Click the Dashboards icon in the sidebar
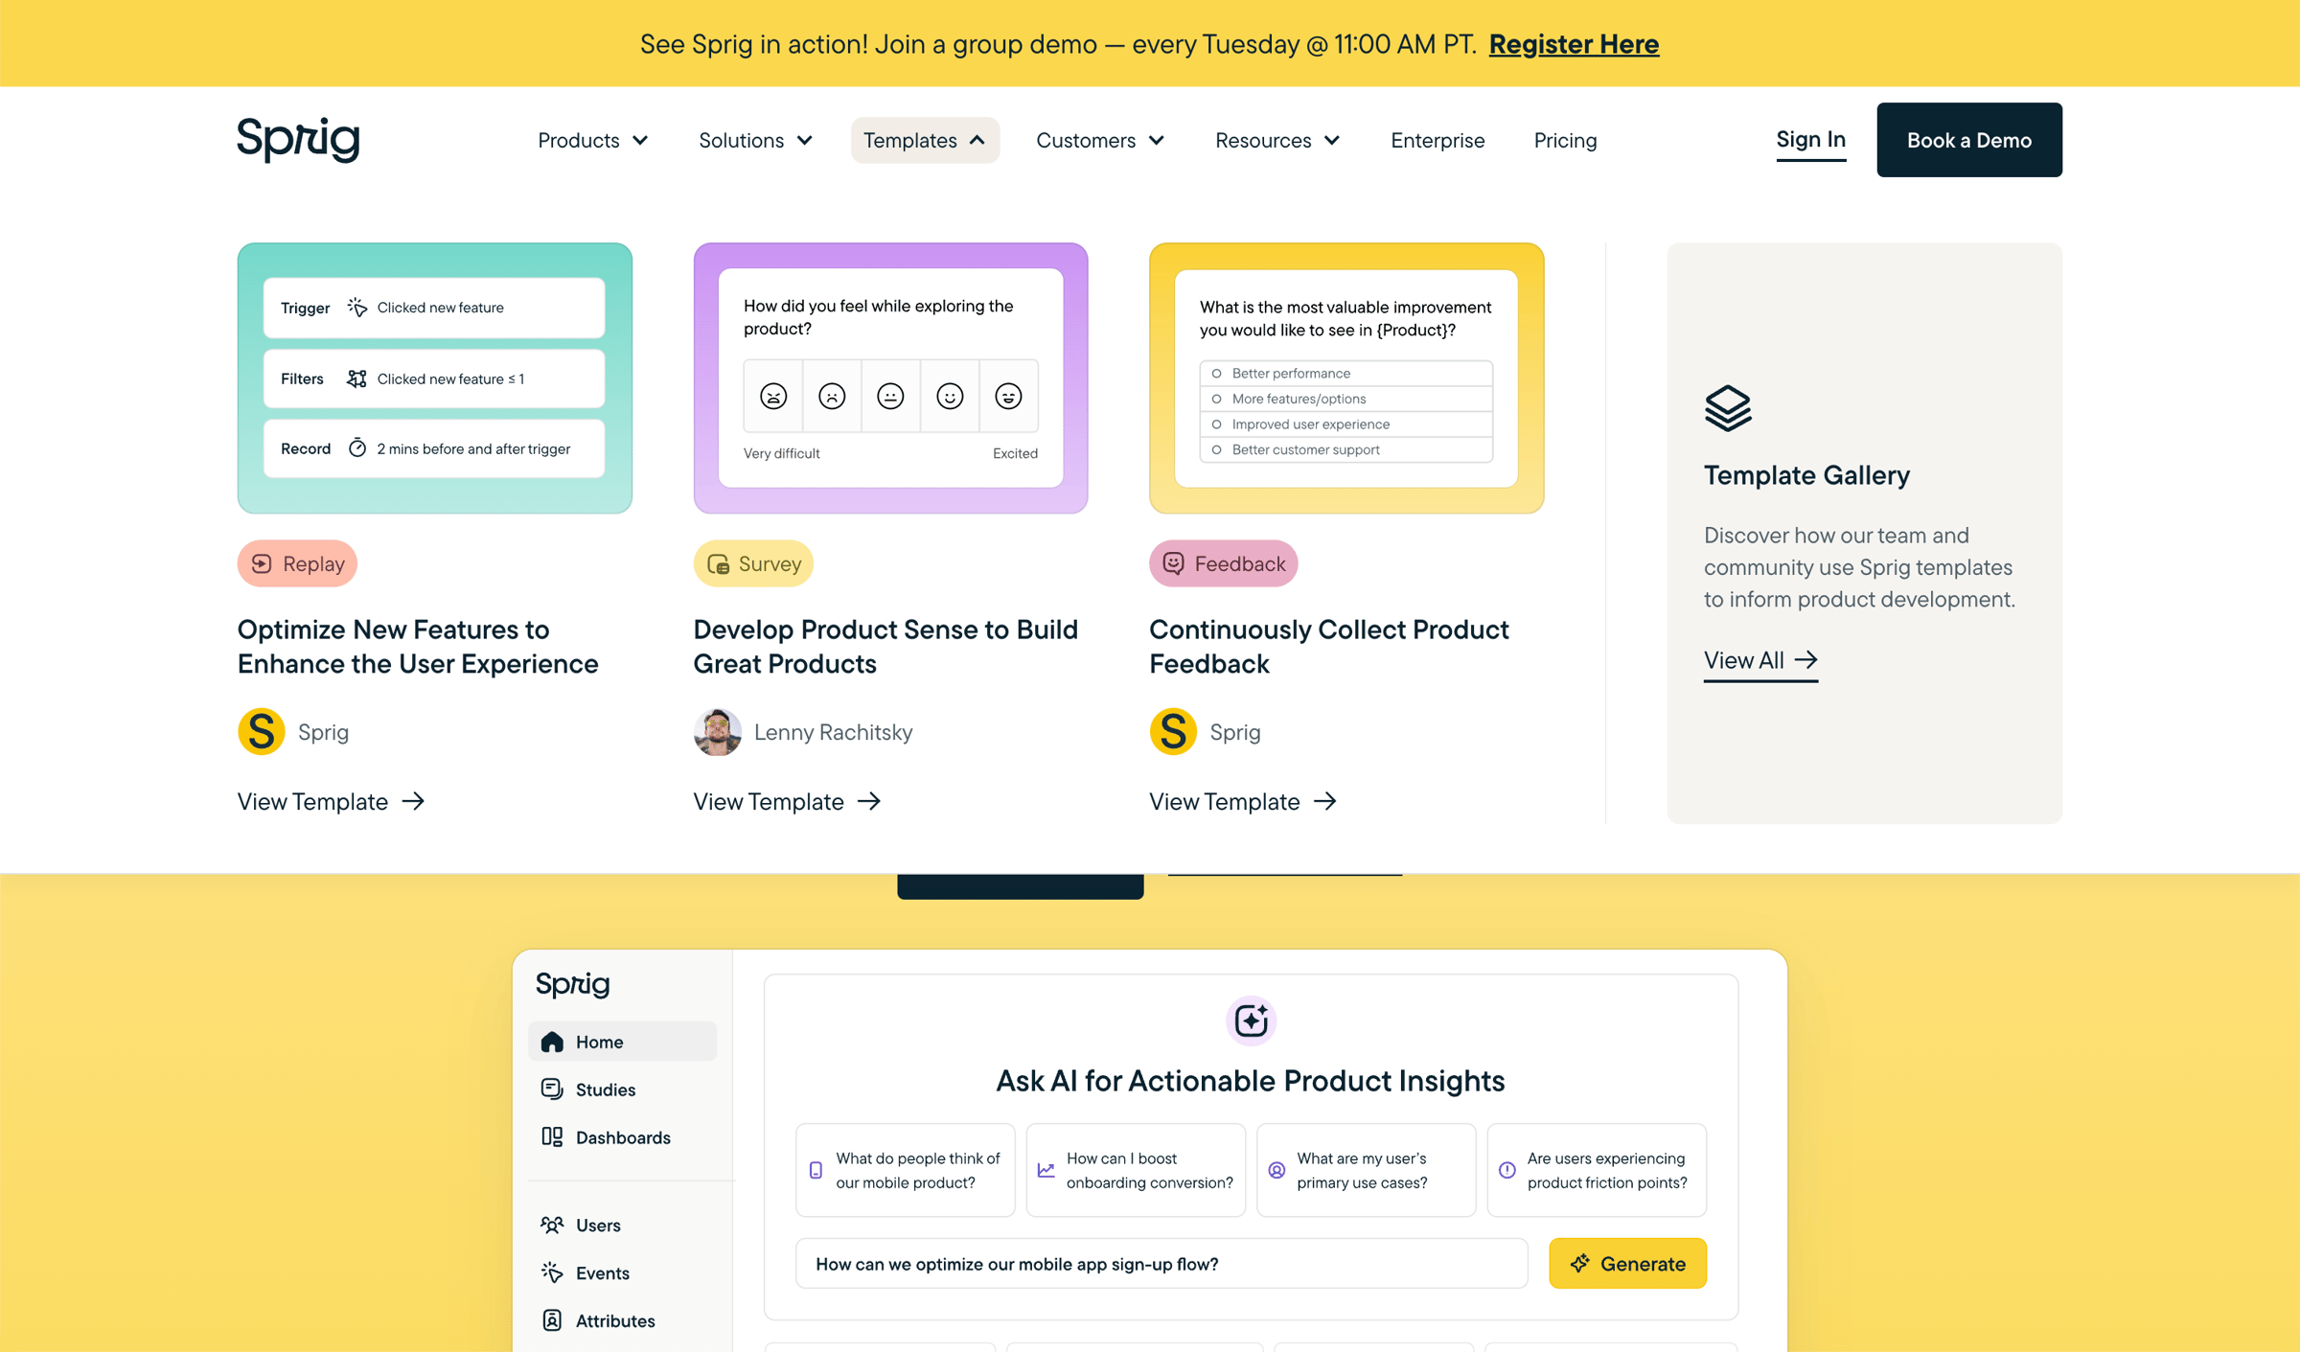Image resolution: width=2300 pixels, height=1352 pixels. pos(552,1137)
